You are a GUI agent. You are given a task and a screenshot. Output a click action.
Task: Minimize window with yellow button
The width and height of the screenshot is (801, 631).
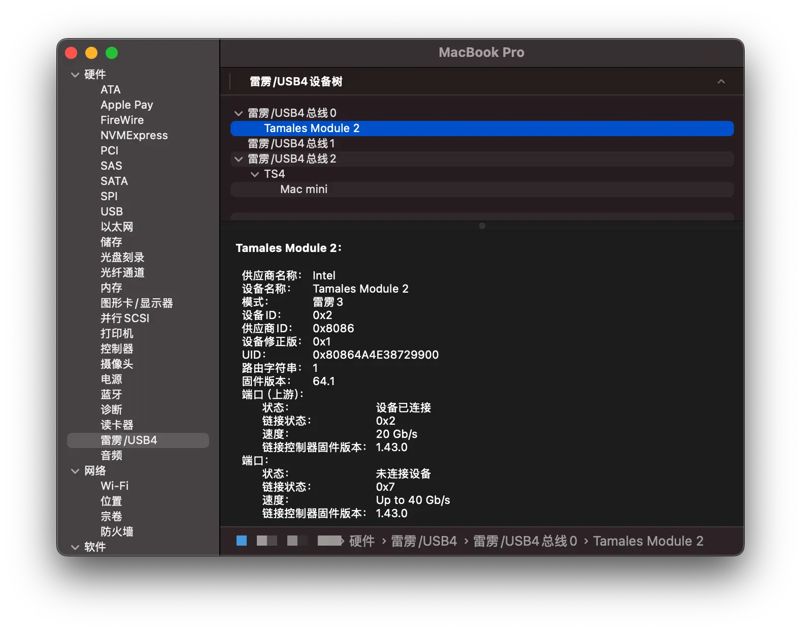point(91,53)
